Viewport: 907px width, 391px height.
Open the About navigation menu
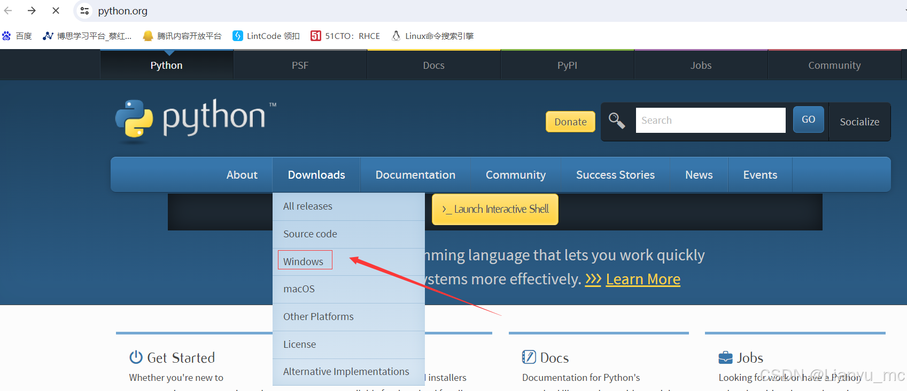[x=242, y=175]
